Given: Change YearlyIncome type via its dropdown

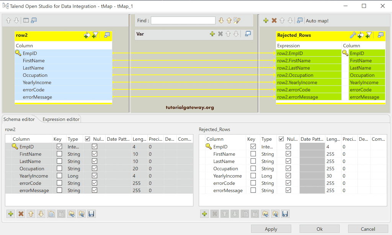Looking at the screenshot, I should 74,176.
